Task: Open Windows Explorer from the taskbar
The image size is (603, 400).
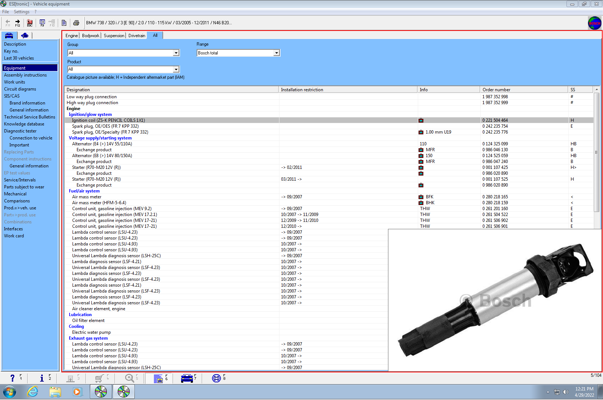Action: coord(55,392)
